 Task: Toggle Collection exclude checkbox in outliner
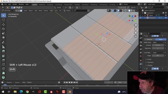coord(163,13)
